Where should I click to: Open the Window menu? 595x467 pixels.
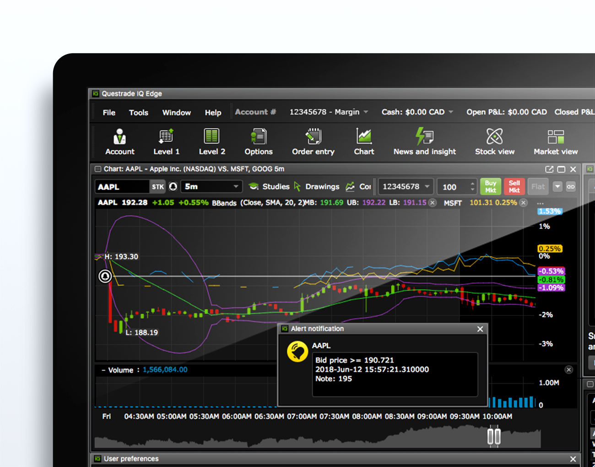coord(176,112)
